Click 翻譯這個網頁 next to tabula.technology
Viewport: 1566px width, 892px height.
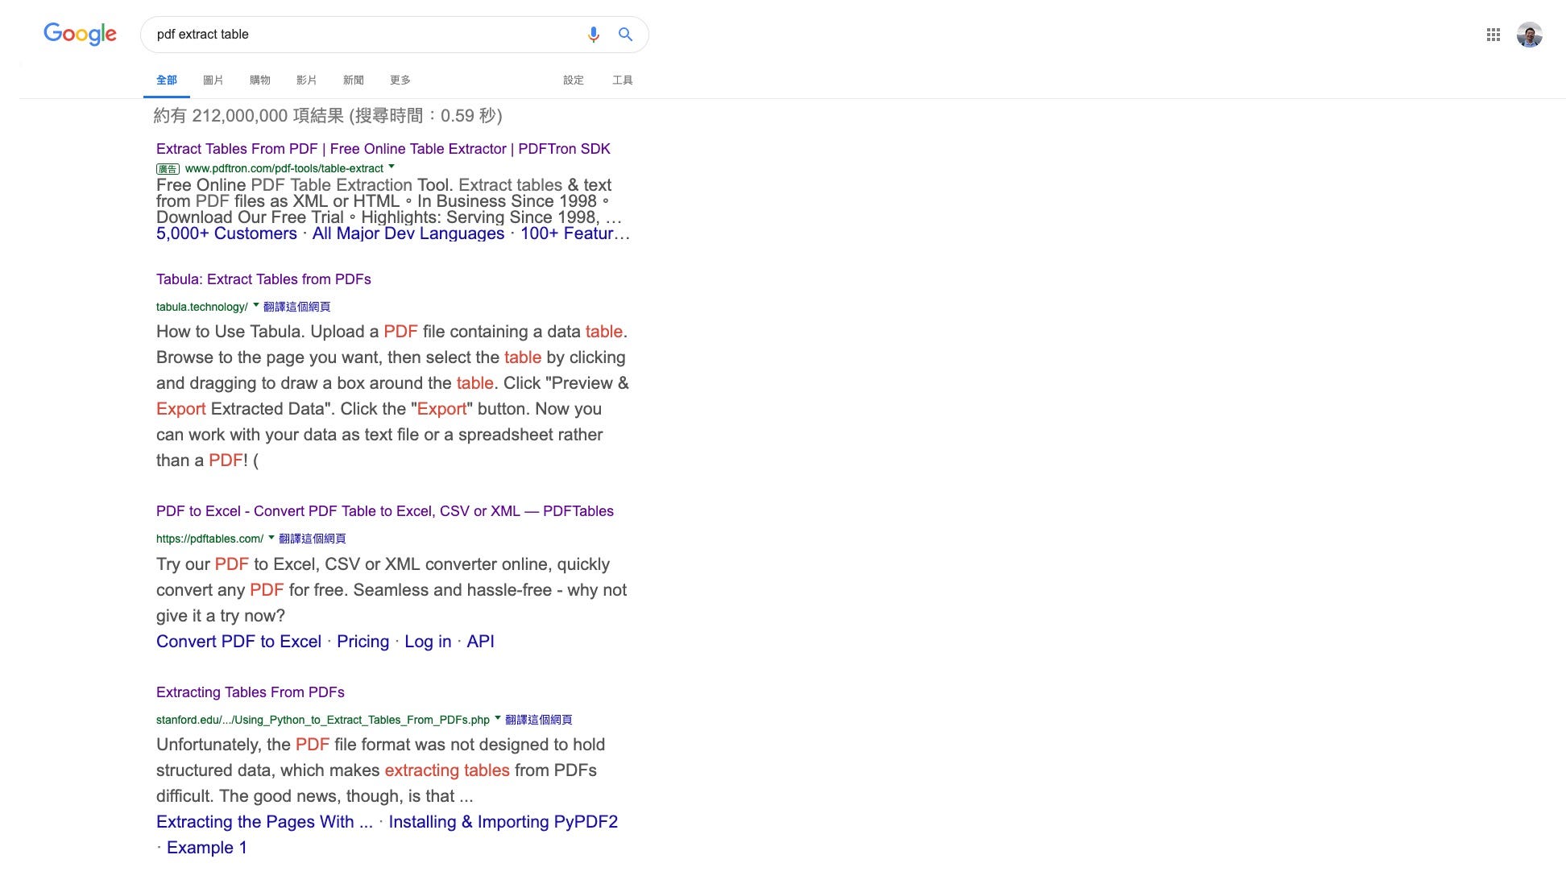[296, 307]
